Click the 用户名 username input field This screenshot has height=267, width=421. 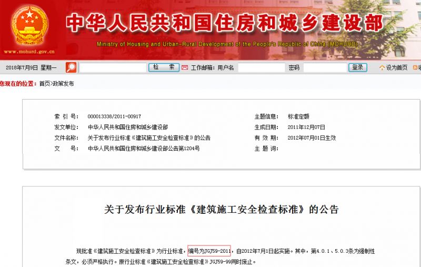pos(261,67)
